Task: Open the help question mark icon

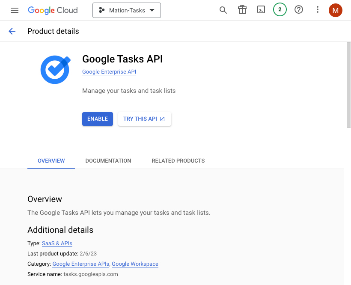Action: [299, 9]
